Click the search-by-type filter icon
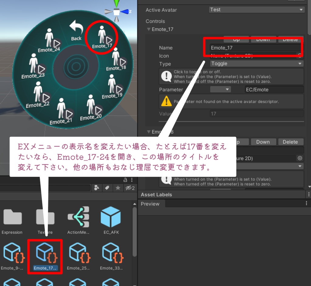The height and width of the screenshot is (286, 311). coord(97,188)
